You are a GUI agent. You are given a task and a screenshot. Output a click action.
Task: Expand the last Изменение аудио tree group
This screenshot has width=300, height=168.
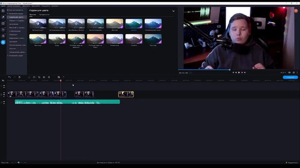(x=8, y=56)
